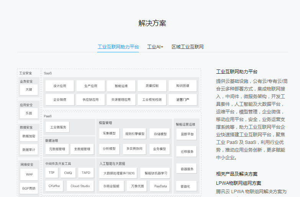Click the 智能运维 SaaS box
This screenshot has height=197, width=300.
(121, 86)
